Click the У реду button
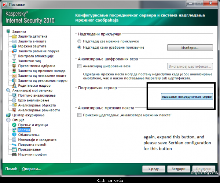This screenshot has height=183, width=220. [154, 169]
